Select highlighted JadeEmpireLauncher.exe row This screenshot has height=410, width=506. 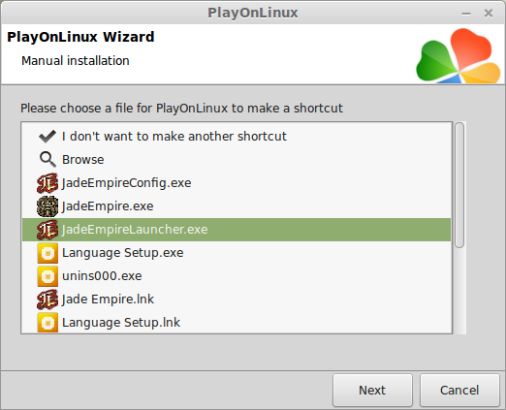[237, 230]
